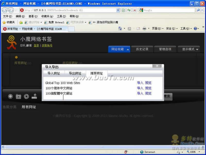
Task: Click the Internet security zone indicator
Action: click(148, 152)
